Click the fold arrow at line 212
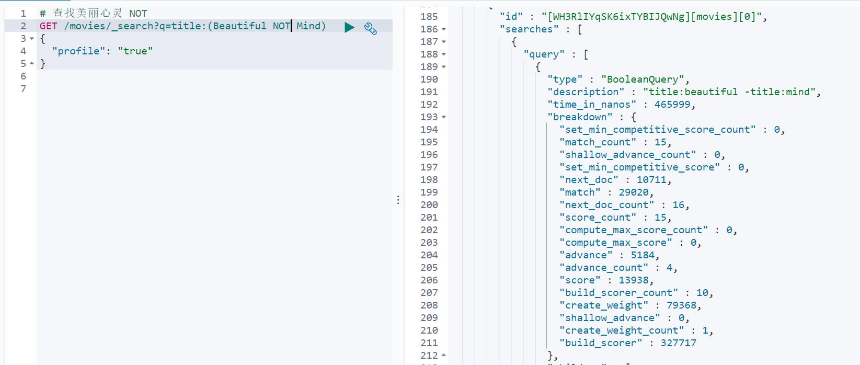This screenshot has height=365, width=860. [x=444, y=355]
